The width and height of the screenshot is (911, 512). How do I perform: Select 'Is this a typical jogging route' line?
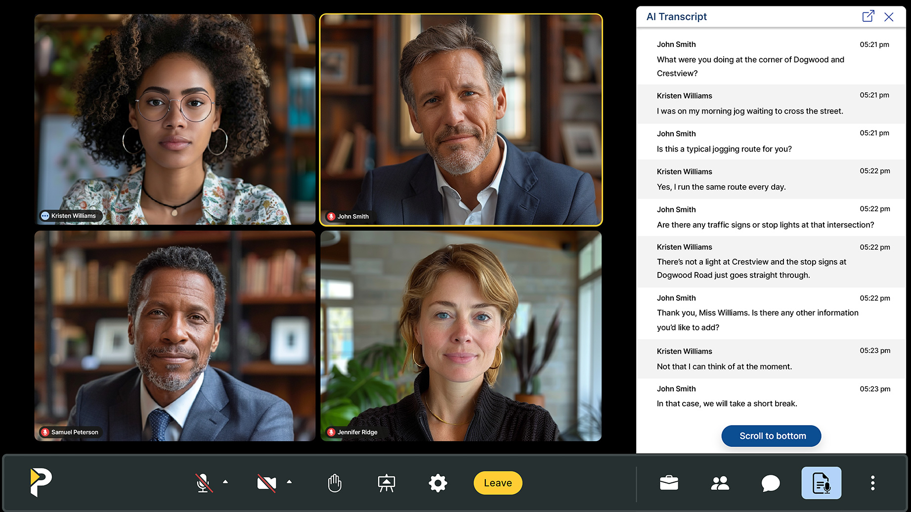pyautogui.click(x=724, y=149)
